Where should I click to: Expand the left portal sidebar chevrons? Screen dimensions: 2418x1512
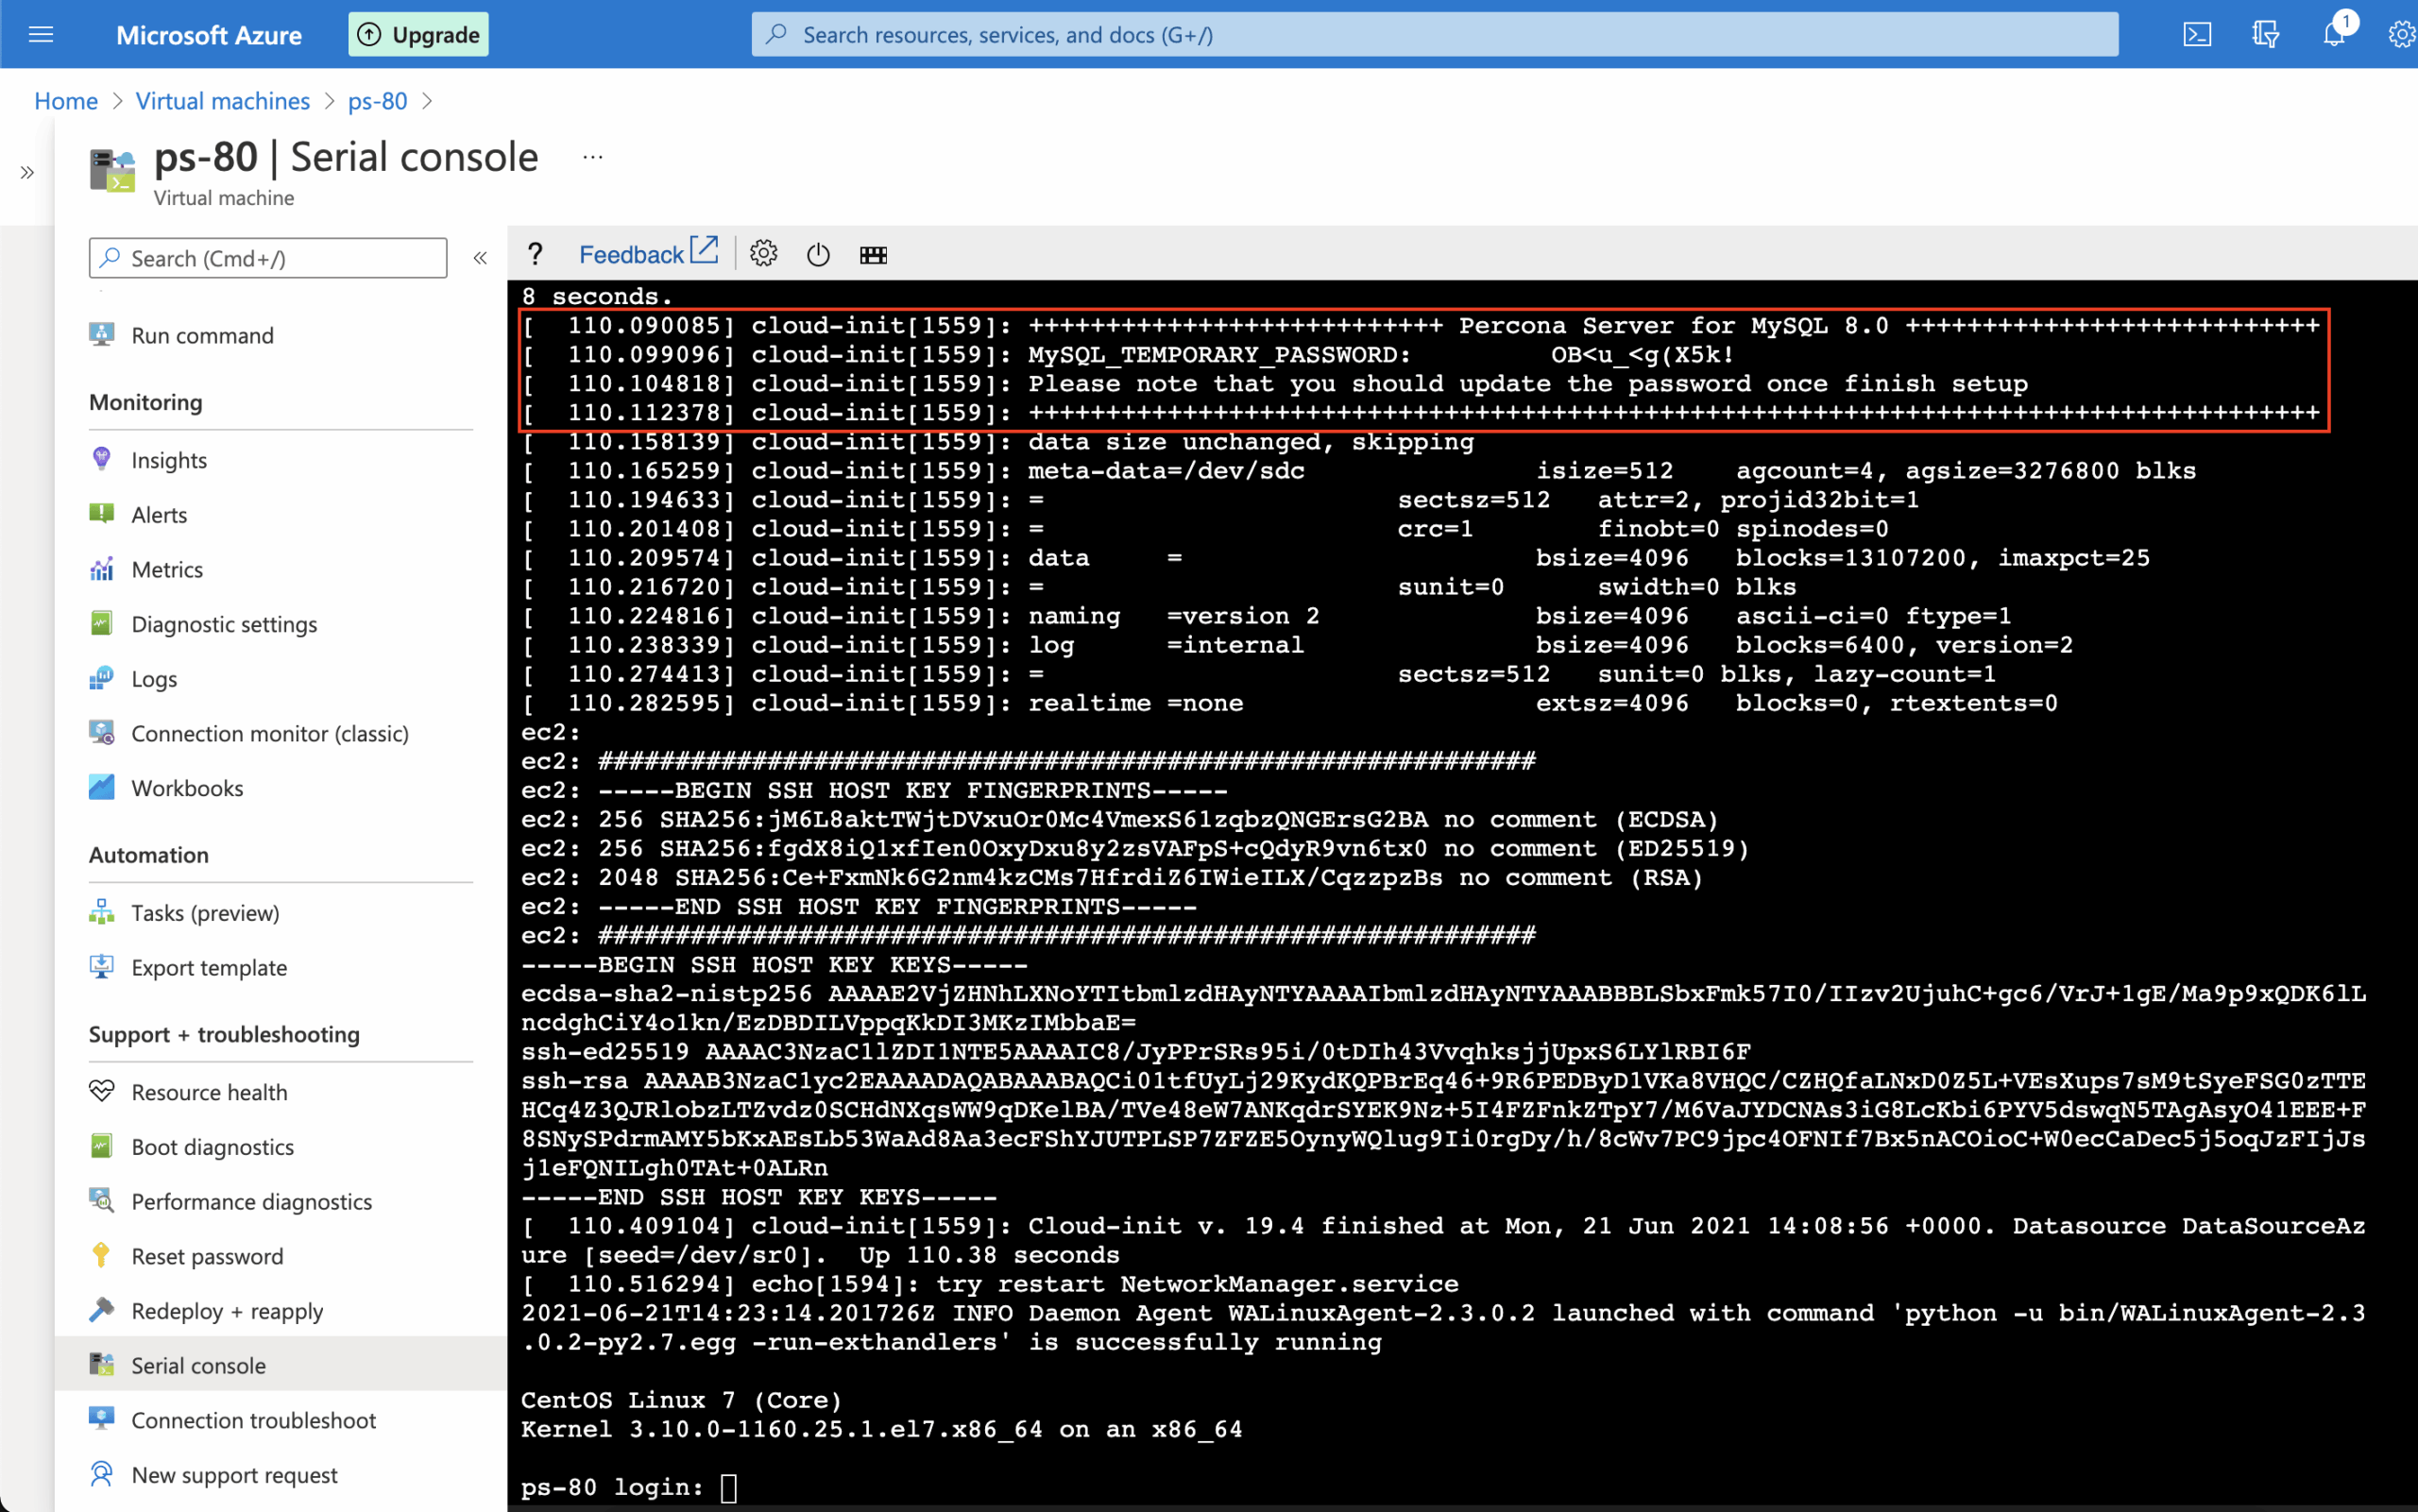click(27, 172)
